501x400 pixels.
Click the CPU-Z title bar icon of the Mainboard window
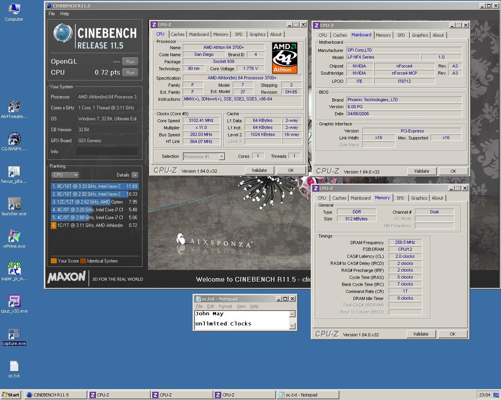pyautogui.click(x=316, y=25)
